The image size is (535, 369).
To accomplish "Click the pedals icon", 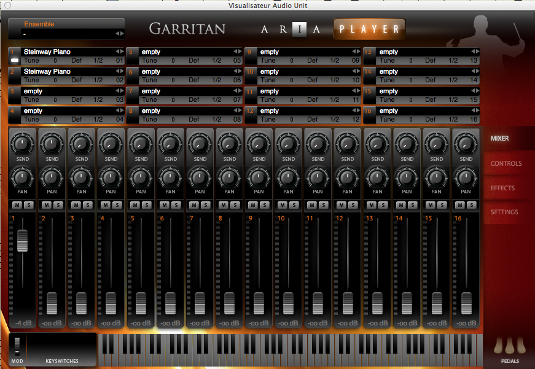I will coord(509,348).
